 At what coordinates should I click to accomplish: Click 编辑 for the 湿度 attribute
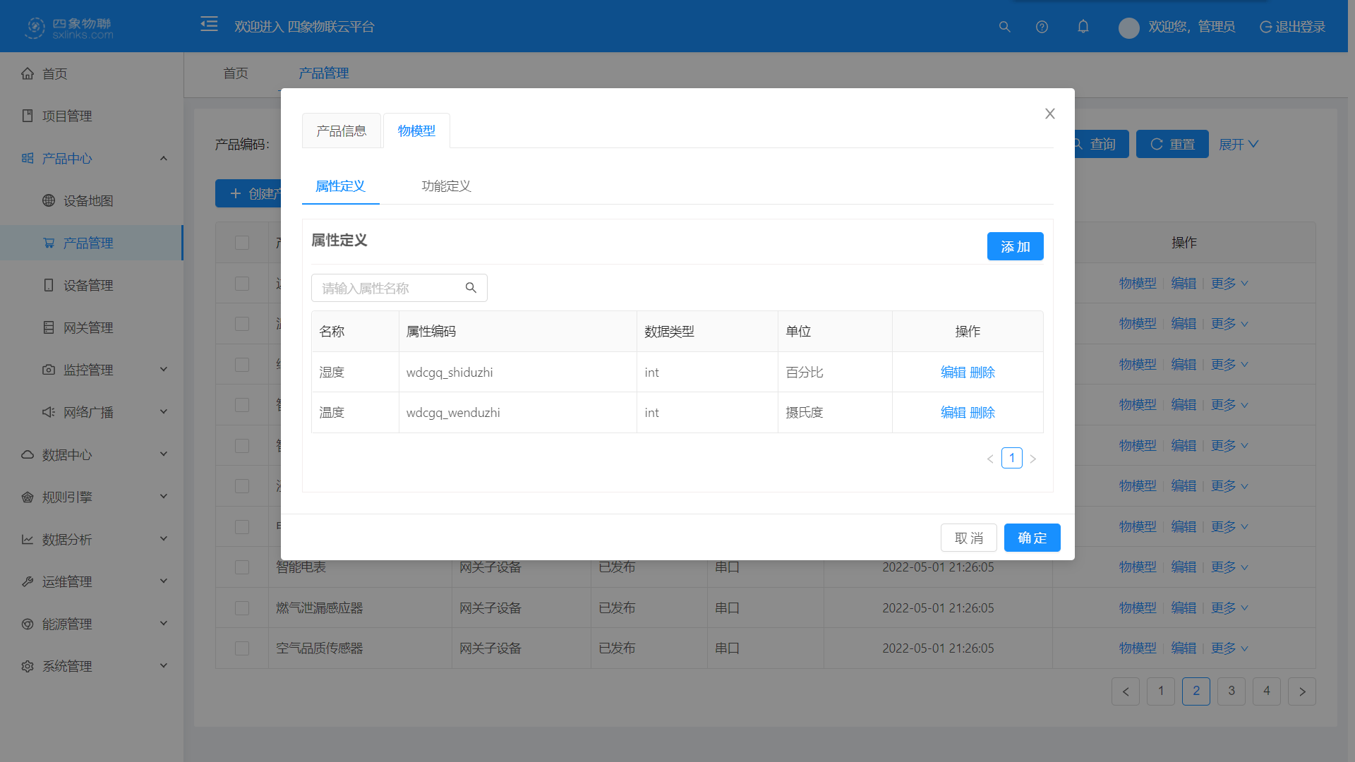click(x=953, y=372)
